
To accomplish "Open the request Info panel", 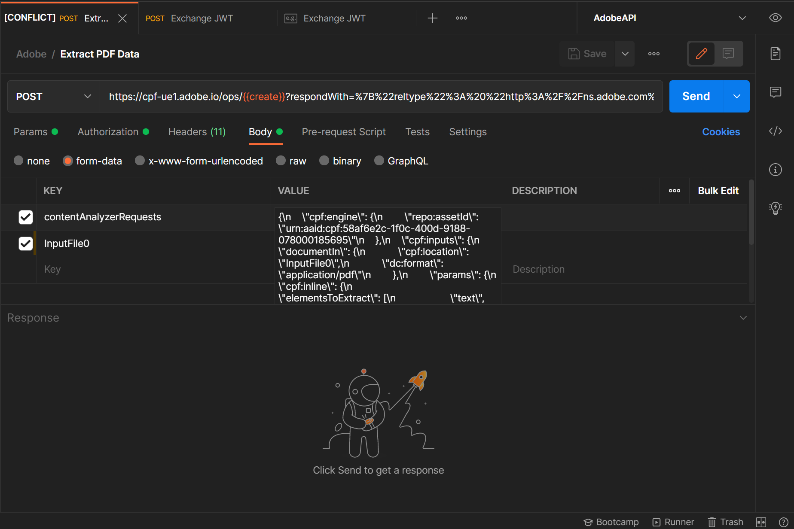I will point(775,169).
